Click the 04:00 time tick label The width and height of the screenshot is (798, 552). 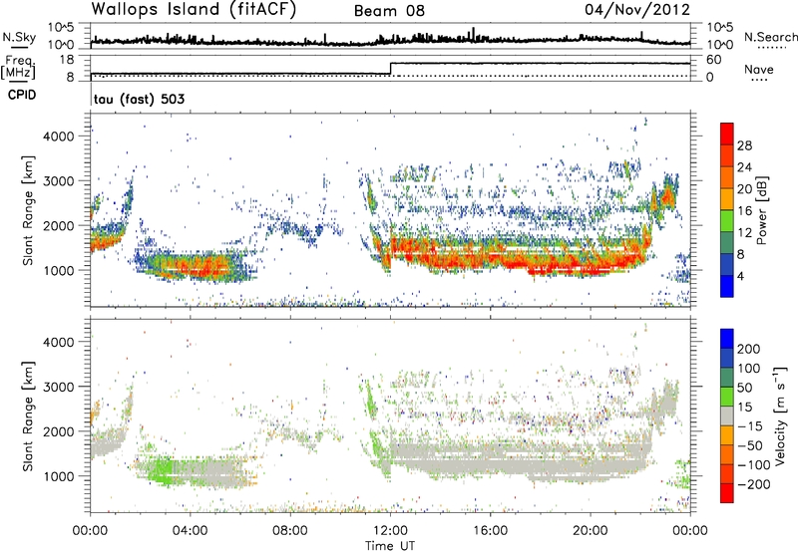click(190, 530)
